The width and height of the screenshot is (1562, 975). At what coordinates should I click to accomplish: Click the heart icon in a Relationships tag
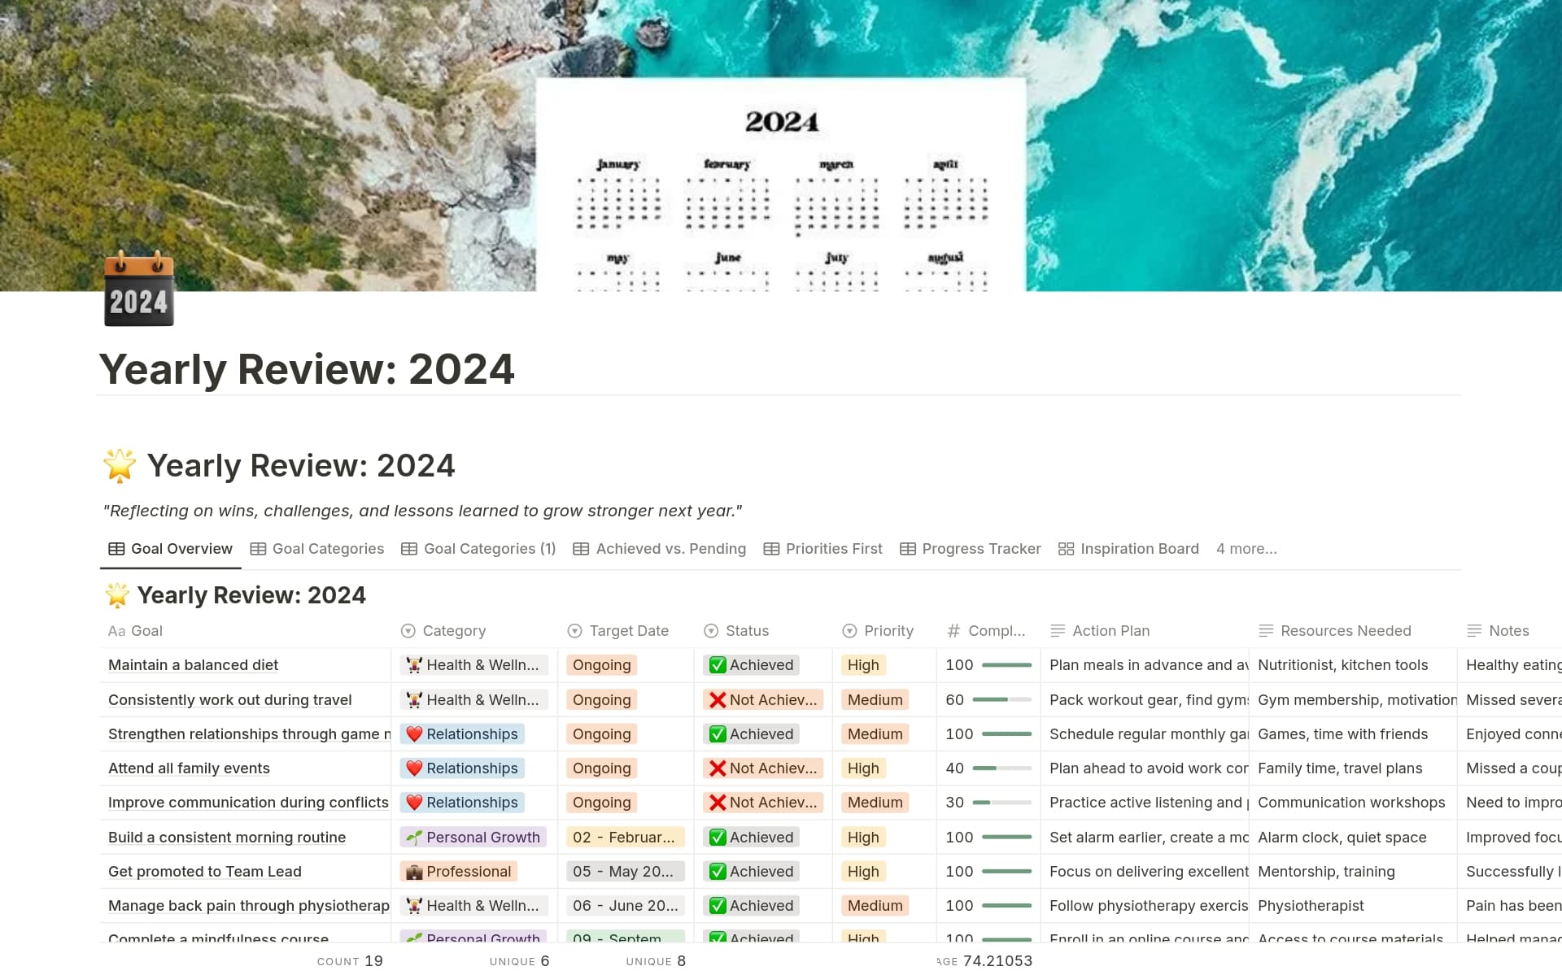[x=415, y=733]
